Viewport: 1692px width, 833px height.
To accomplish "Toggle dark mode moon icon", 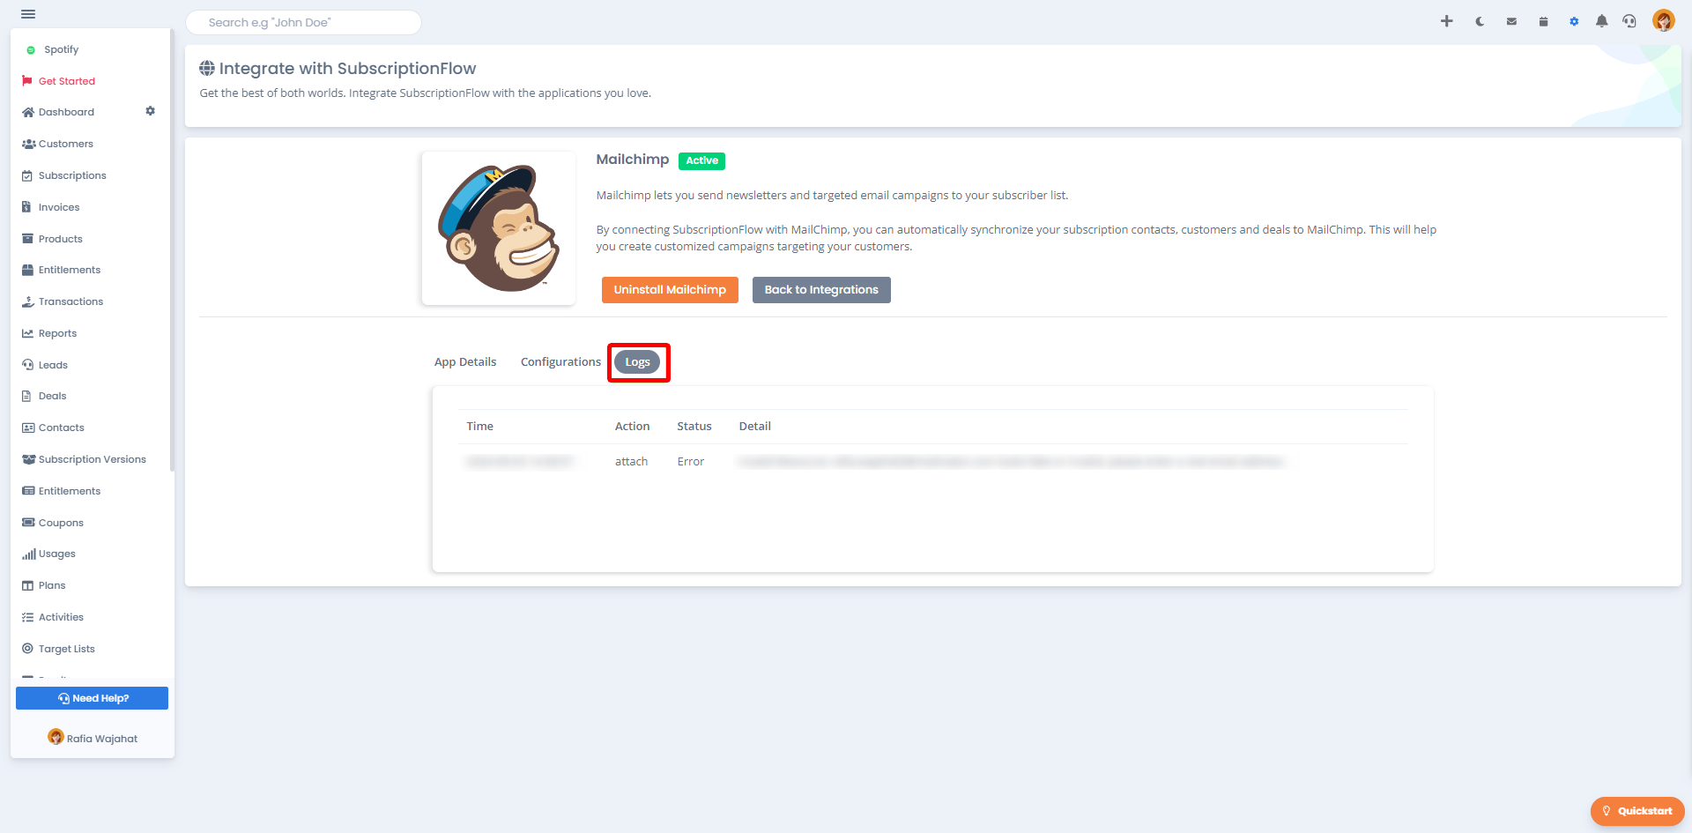I will tap(1480, 21).
